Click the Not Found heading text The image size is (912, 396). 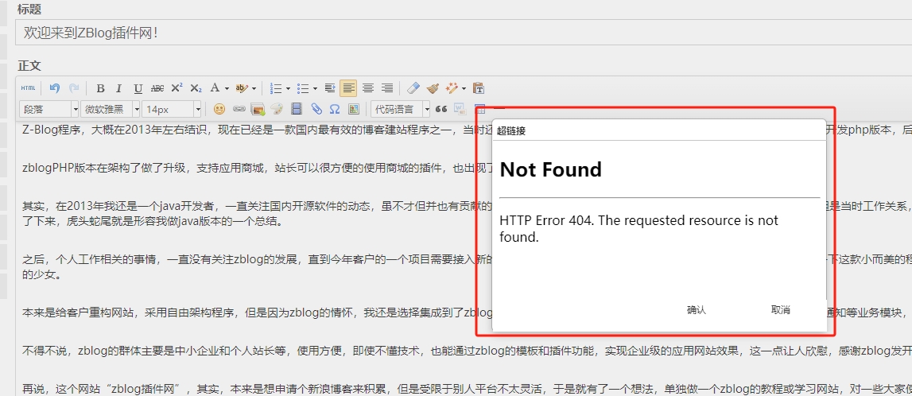(x=550, y=169)
